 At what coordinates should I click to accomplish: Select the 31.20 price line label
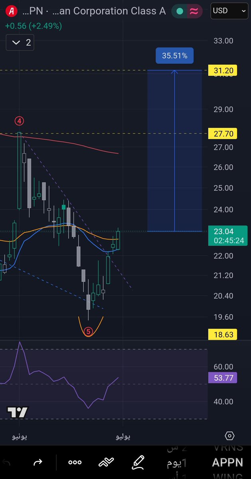coord(223,71)
